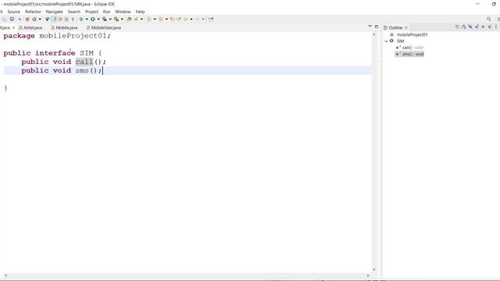Click the Debug bug icon in the toolbar
This screenshot has width=500, height=281.
click(x=81, y=19)
